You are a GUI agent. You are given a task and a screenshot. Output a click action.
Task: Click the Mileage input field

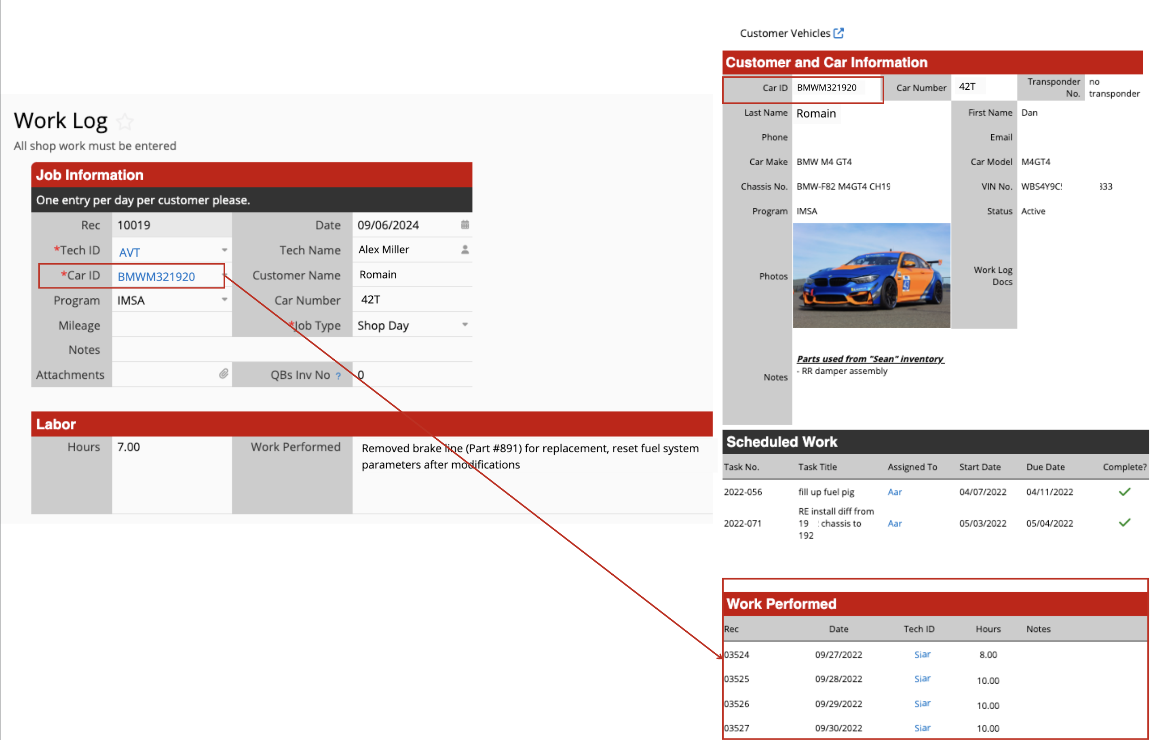(171, 325)
